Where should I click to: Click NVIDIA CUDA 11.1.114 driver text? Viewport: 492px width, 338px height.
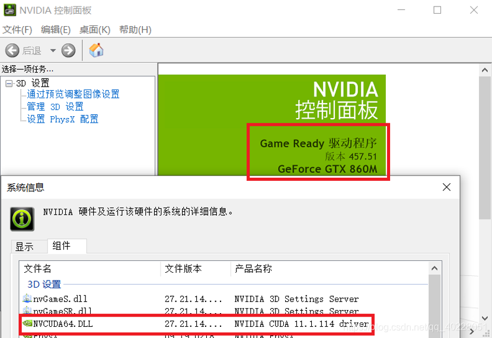pos(302,324)
